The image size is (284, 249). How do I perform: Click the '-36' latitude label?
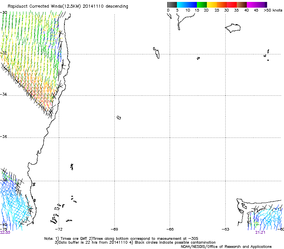(3, 136)
